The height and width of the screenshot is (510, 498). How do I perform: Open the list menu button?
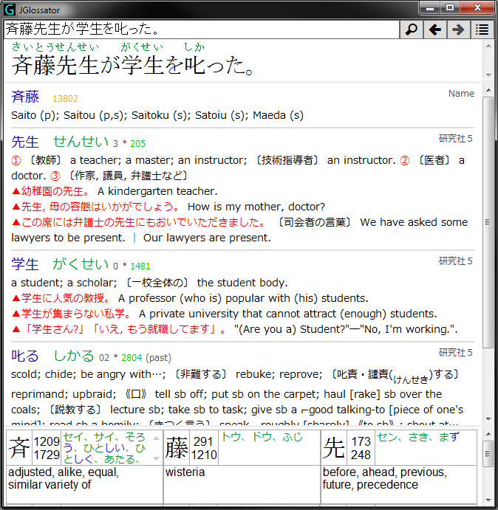pyautogui.click(x=482, y=30)
